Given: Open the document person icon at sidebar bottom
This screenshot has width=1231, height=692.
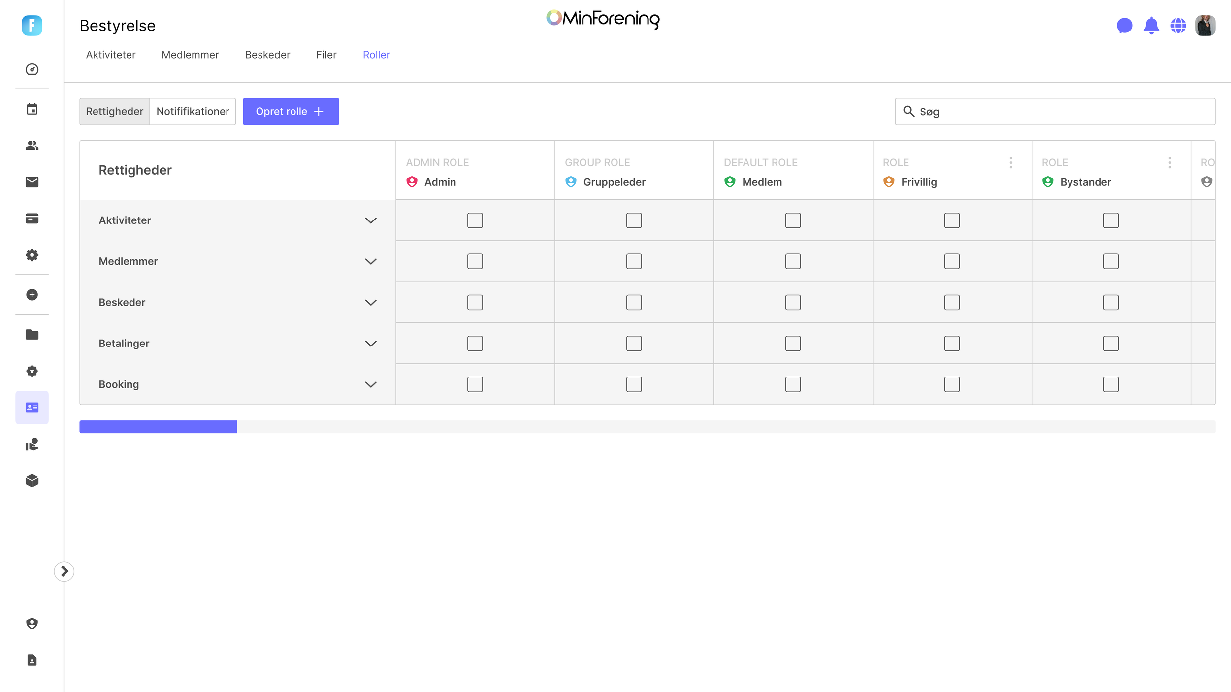Looking at the screenshot, I should pyautogui.click(x=32, y=660).
